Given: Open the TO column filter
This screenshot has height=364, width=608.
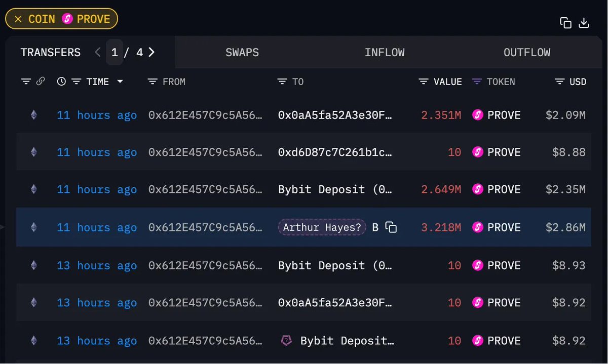Looking at the screenshot, I should pyautogui.click(x=282, y=82).
